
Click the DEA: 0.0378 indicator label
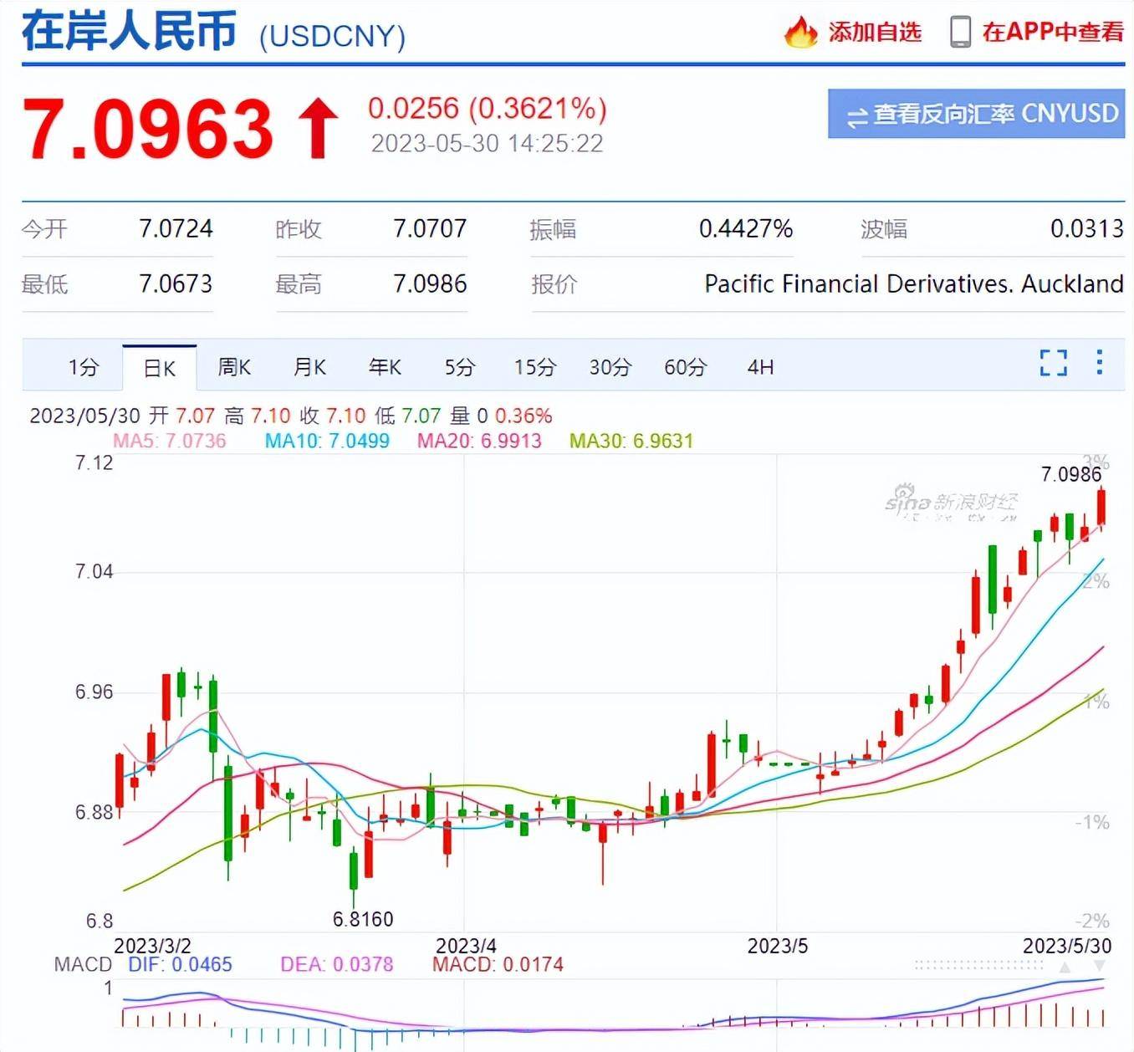337,964
